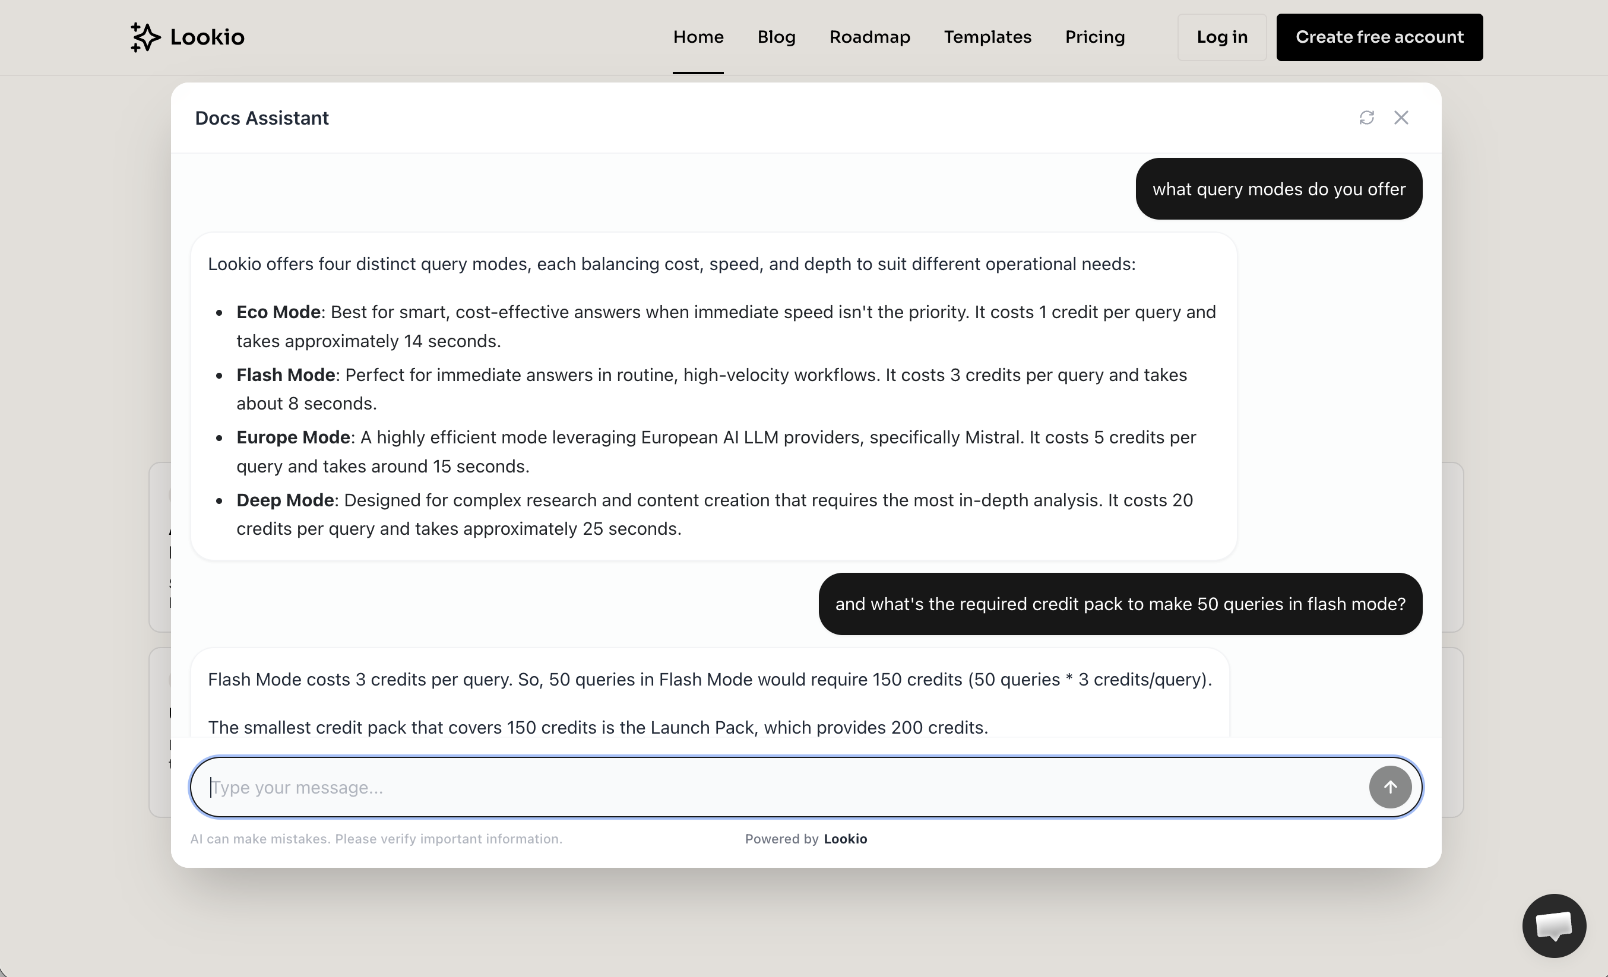Select the user message about query modes

tap(1278, 189)
